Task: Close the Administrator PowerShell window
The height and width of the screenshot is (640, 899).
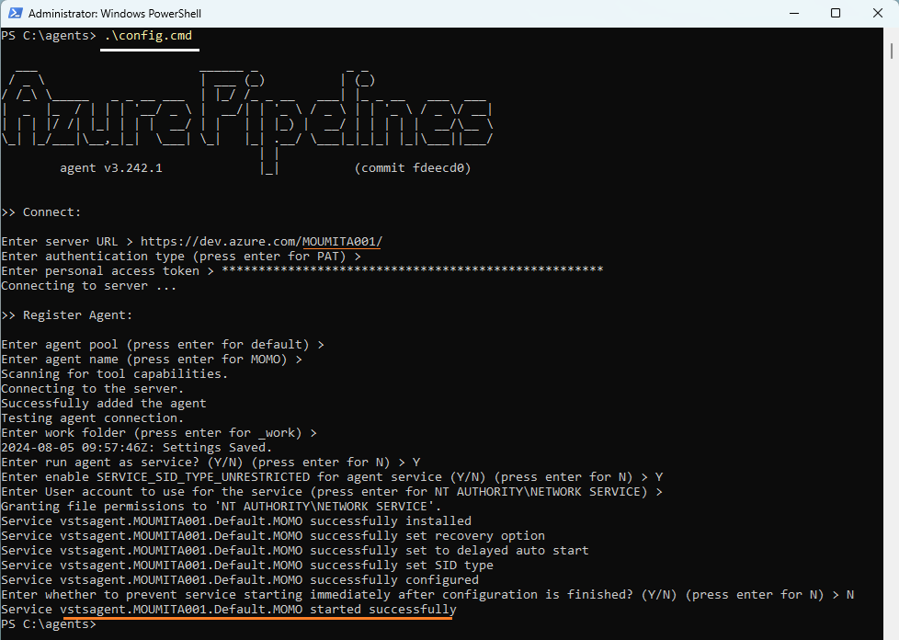Action: click(x=877, y=13)
